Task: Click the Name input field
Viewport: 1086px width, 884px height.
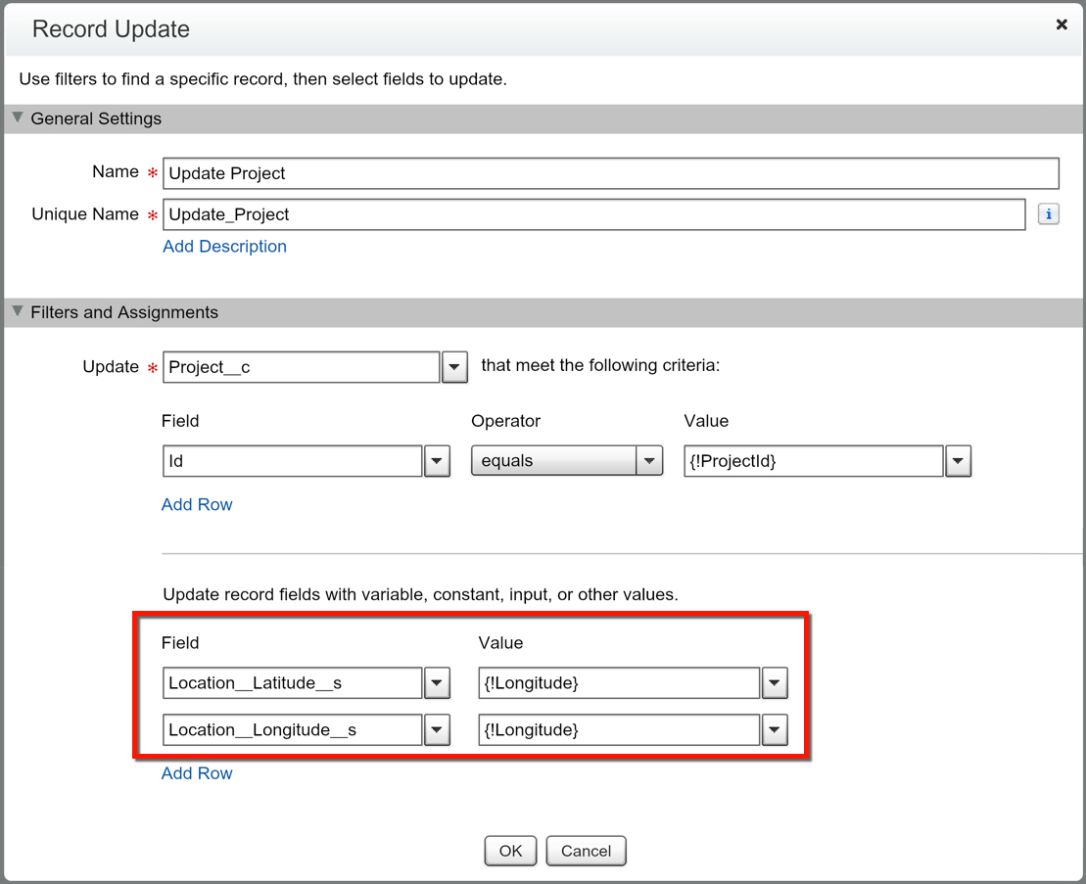Action: click(x=610, y=173)
